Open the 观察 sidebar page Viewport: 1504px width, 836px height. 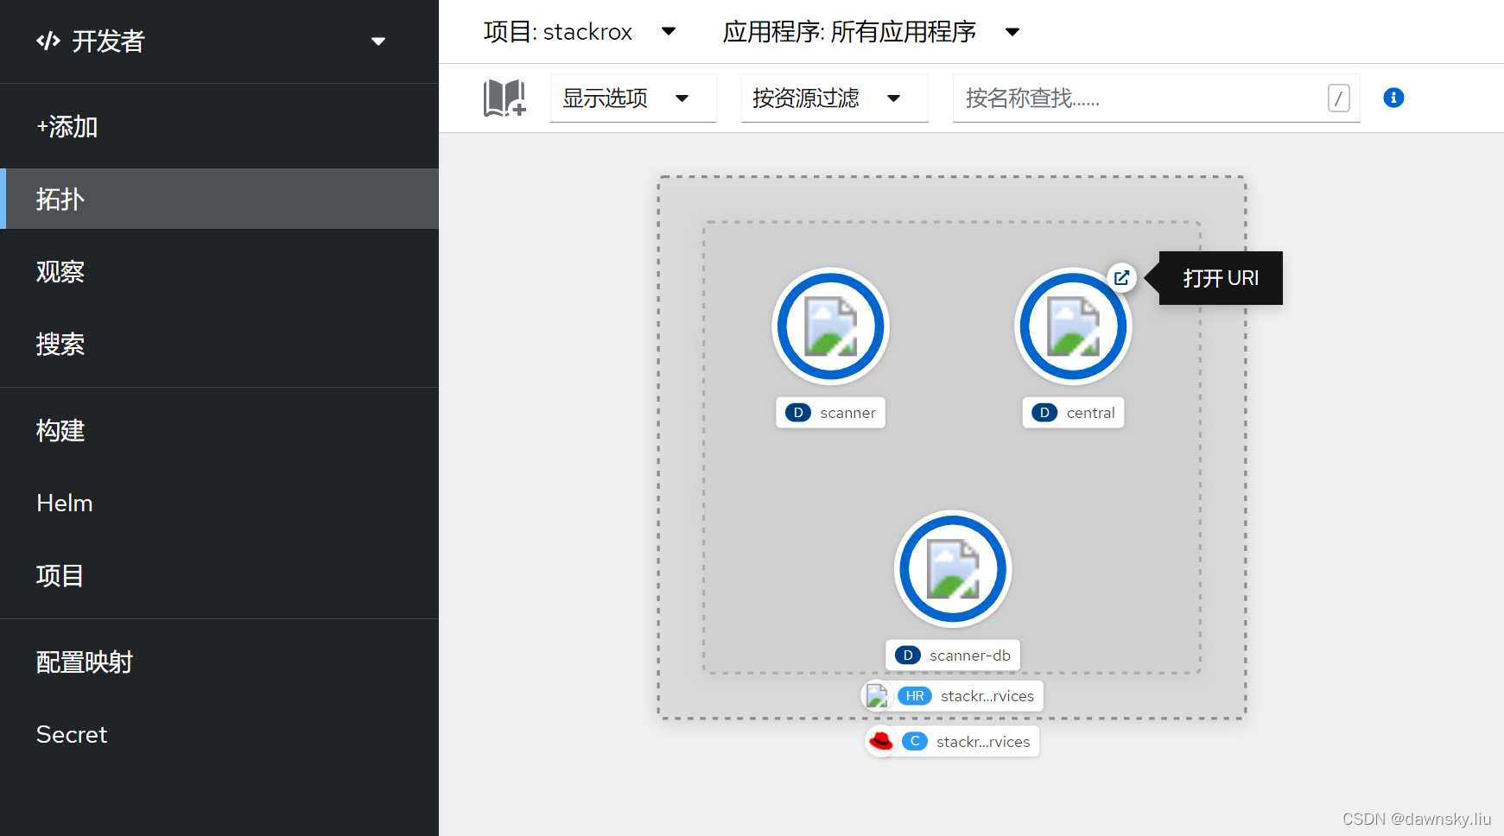click(219, 272)
